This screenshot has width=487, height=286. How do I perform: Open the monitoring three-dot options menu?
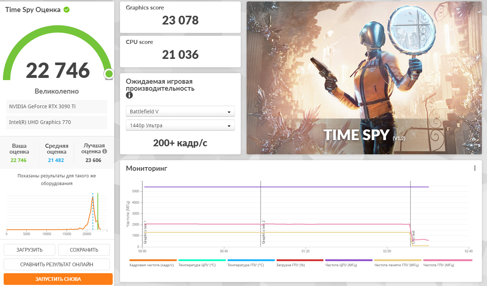click(475, 168)
